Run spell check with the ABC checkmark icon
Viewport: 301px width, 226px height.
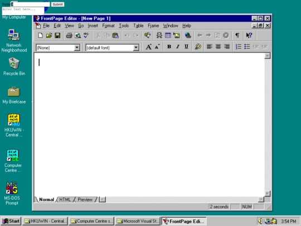point(86,35)
